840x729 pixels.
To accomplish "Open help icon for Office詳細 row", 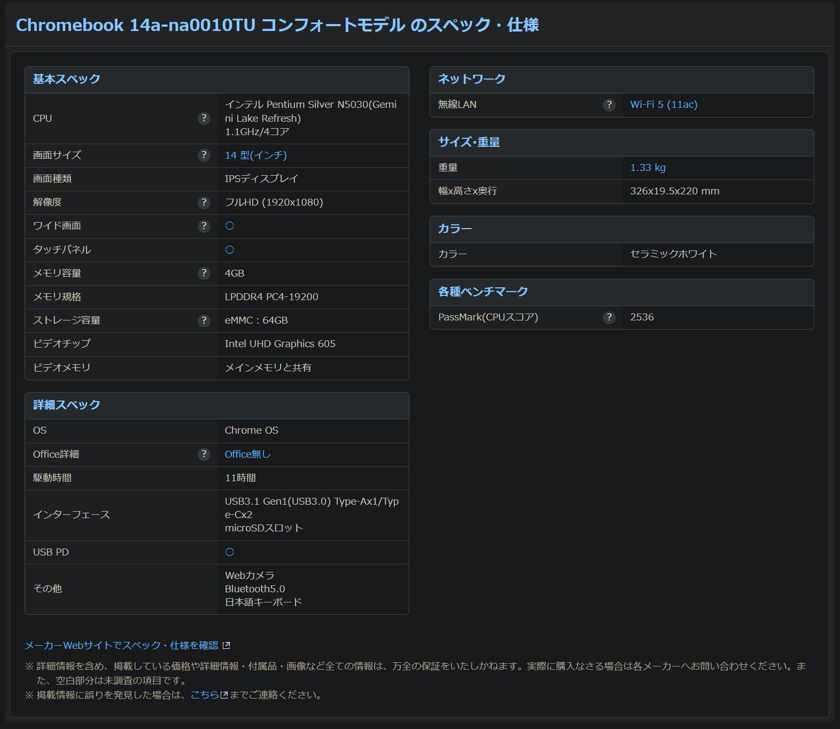I will (x=204, y=454).
